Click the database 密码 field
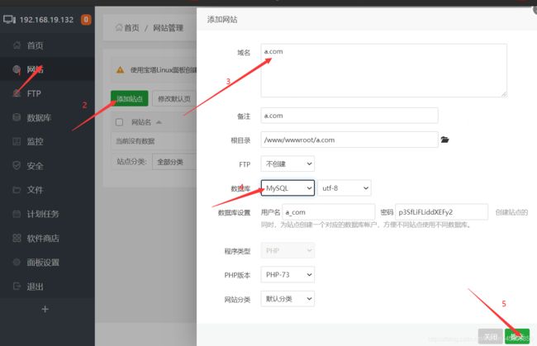 pyautogui.click(x=441, y=212)
